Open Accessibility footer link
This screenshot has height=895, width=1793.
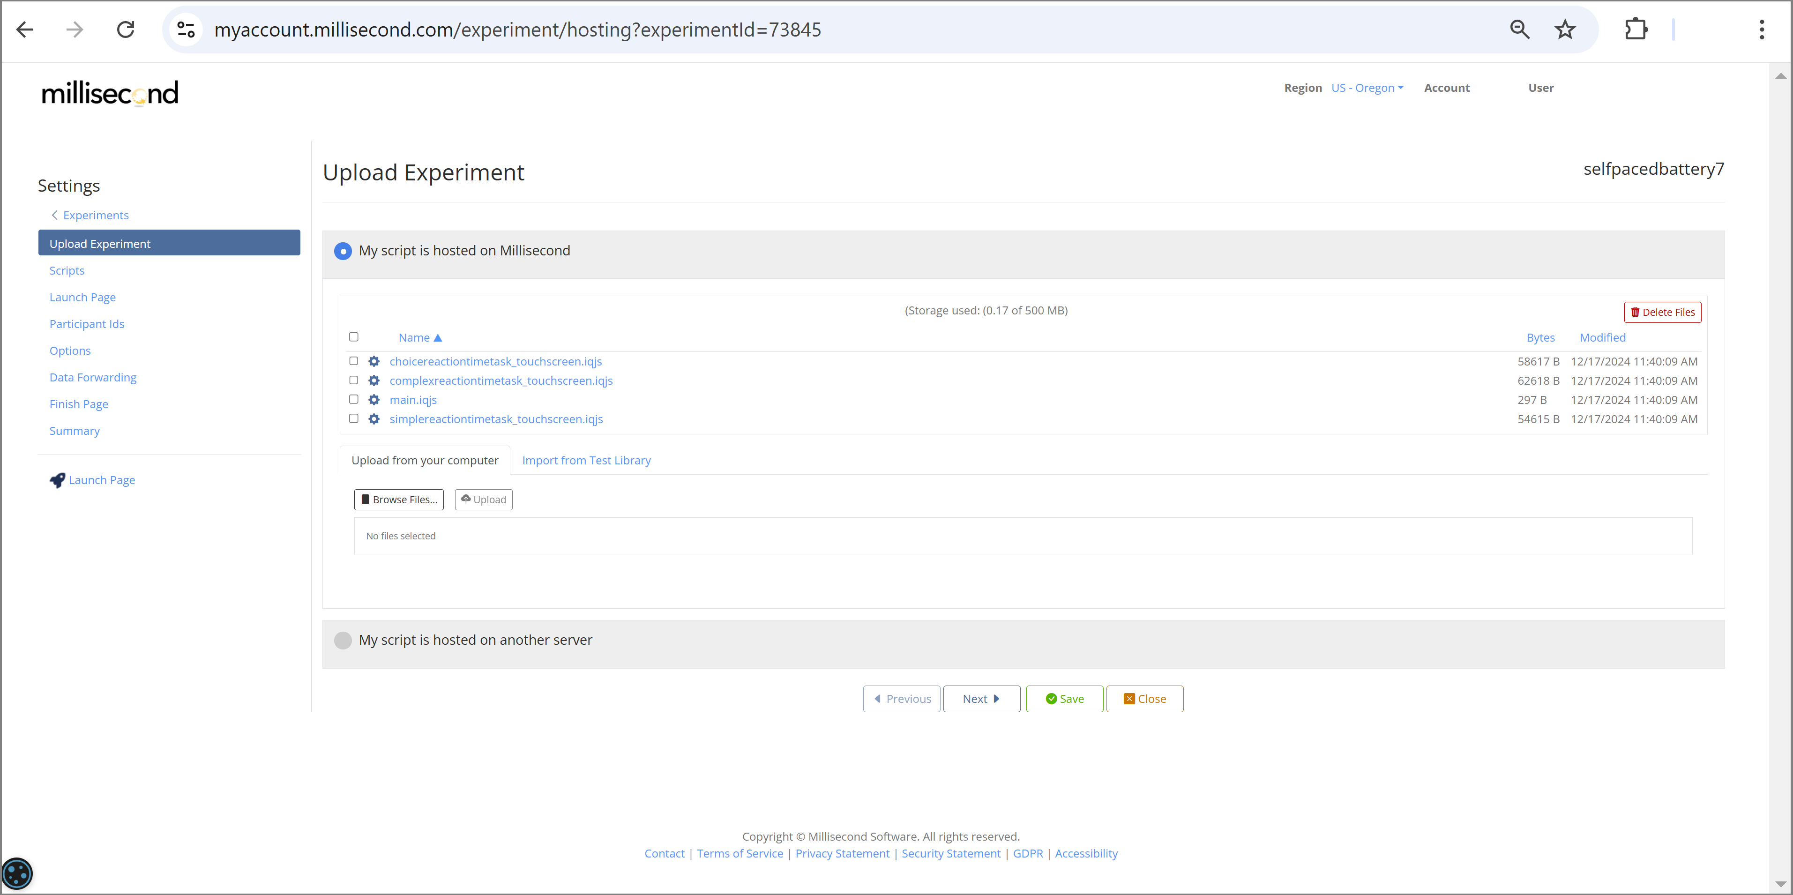[1086, 854]
